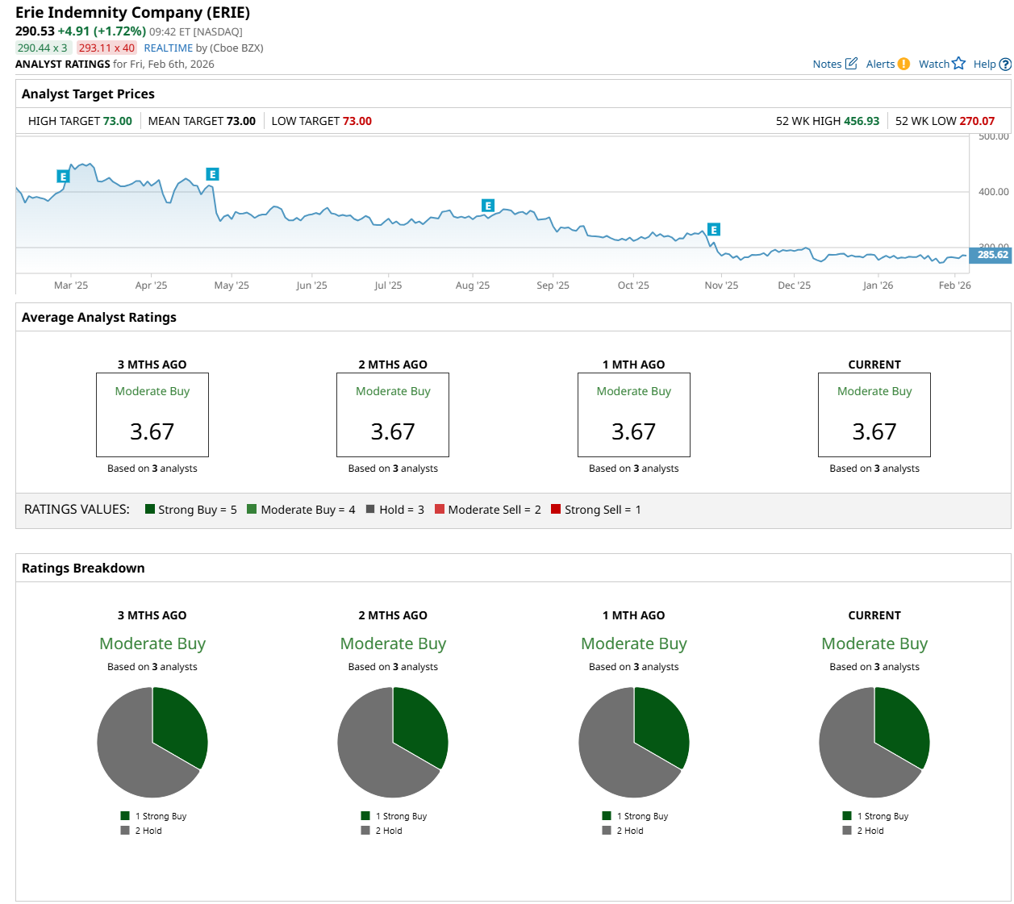Click the Hold swatch in Ratings Values
The height and width of the screenshot is (904, 1014).
point(370,509)
